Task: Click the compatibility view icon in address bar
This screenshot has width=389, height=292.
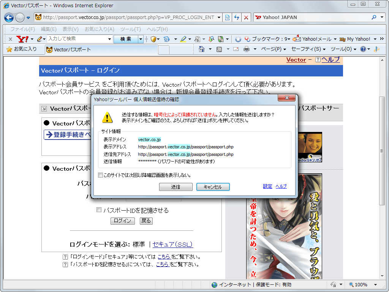Action: tap(227, 17)
